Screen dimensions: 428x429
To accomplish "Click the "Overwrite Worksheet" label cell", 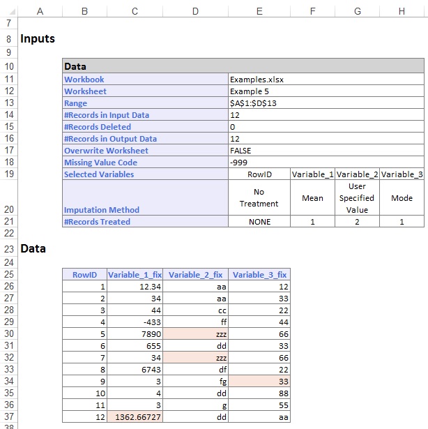I will [145, 151].
